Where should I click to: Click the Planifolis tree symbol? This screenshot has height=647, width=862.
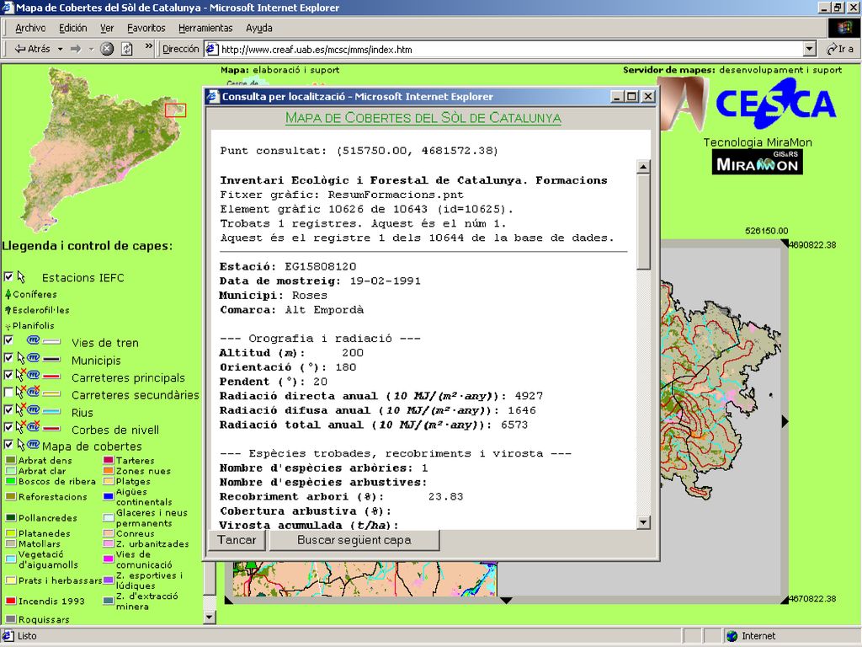pyautogui.click(x=8, y=326)
